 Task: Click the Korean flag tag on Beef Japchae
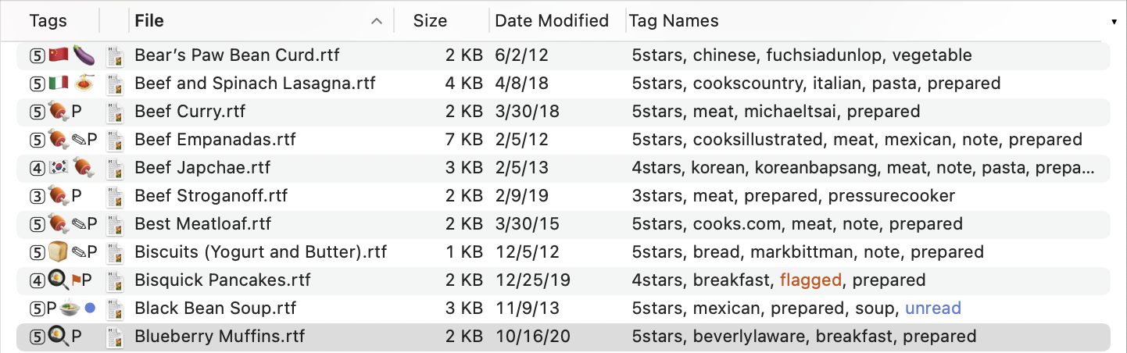tap(59, 168)
